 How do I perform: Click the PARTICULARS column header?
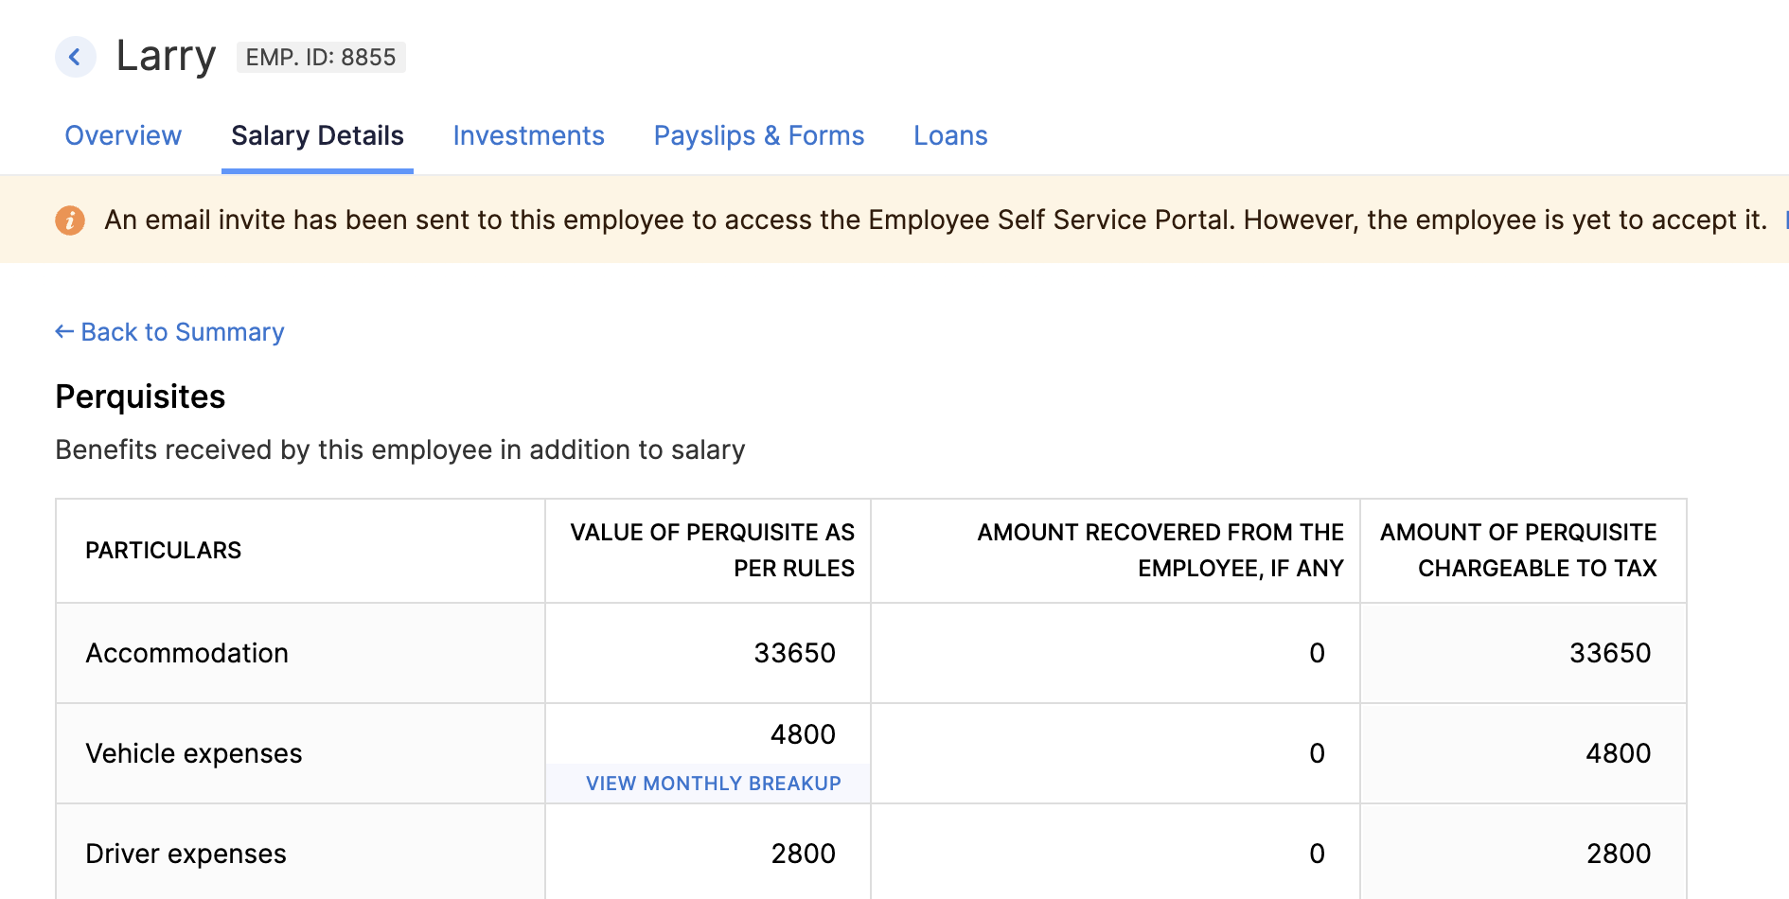[x=164, y=551]
